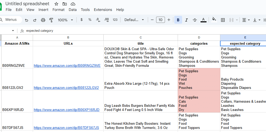Star the Untitled spreadsheet document
Image resolution: width=266 pixels, height=132 pixels.
pyautogui.click(x=56, y=4)
